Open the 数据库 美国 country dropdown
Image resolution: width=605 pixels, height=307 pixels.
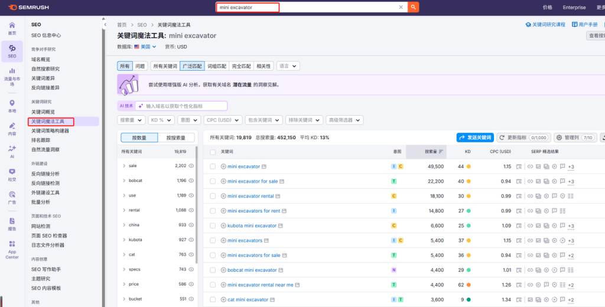[145, 47]
